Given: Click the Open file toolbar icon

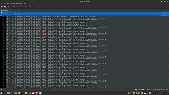Looking at the screenshot, I should 5,7.
